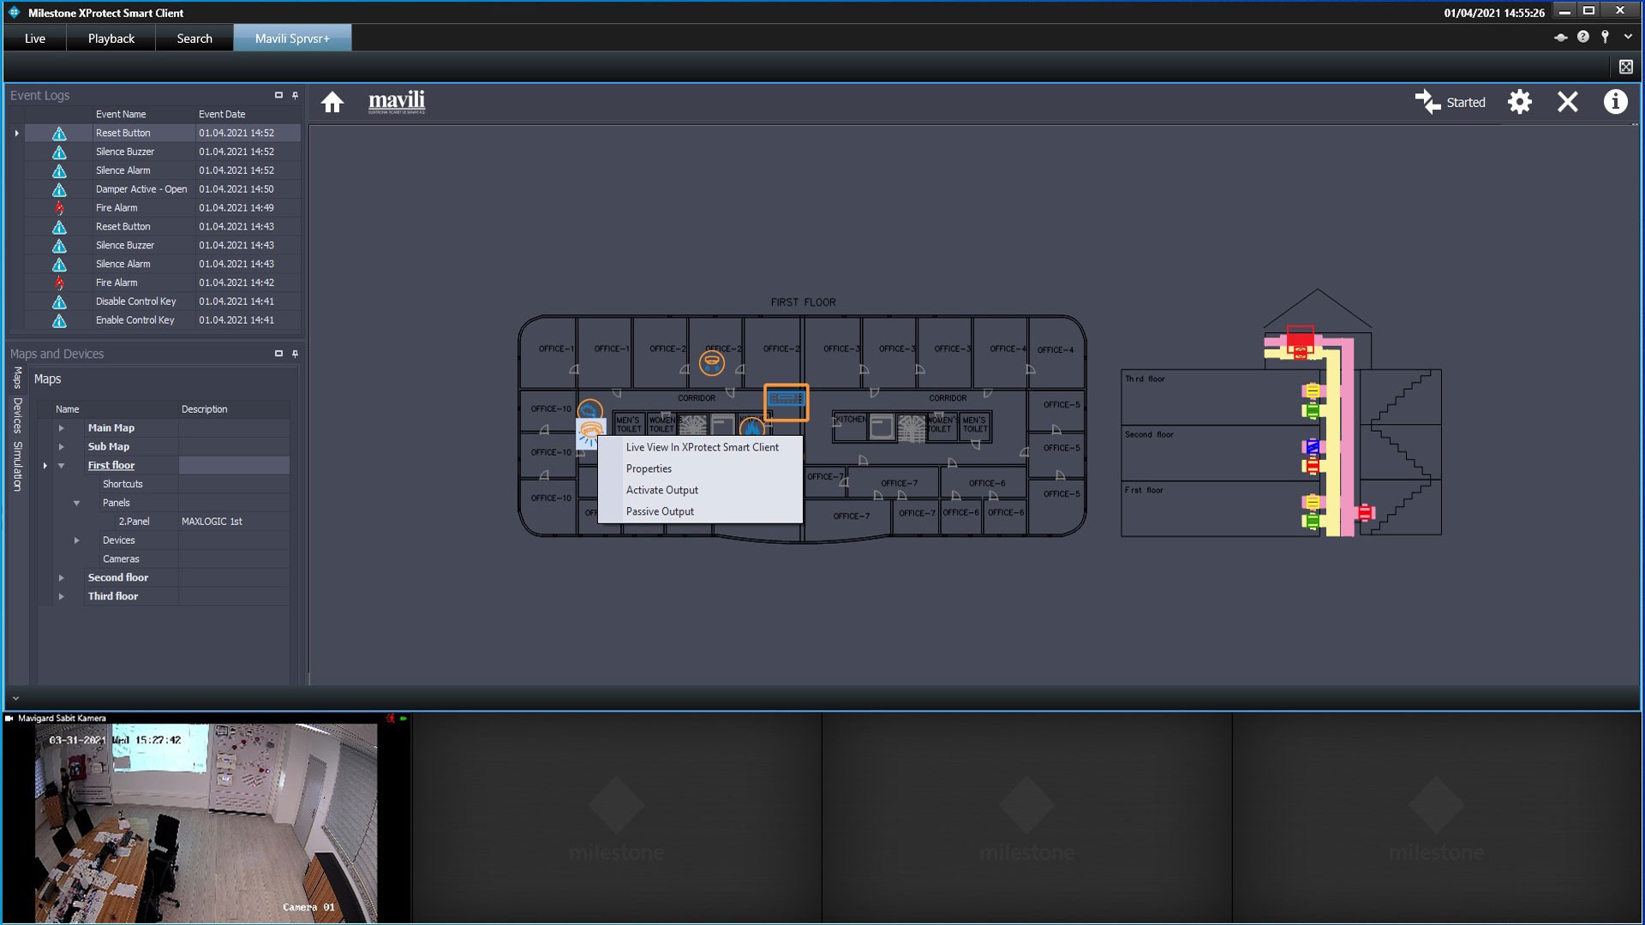
Task: Select the red roof unit on building section
Action: click(x=1300, y=341)
